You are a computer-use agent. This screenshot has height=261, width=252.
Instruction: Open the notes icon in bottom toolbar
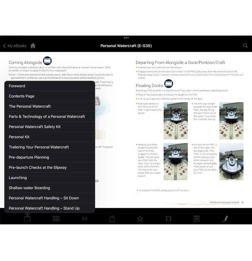[x=197, y=219]
